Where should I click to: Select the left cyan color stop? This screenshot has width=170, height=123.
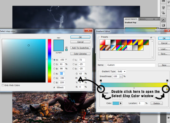pyautogui.click(x=101, y=89)
